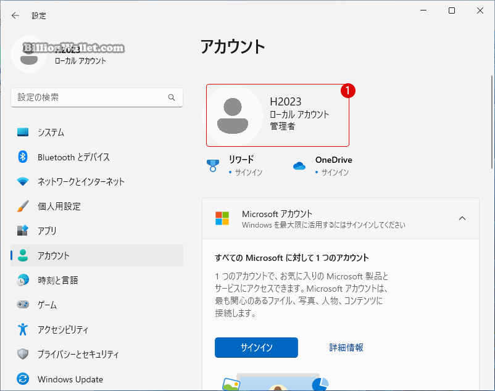Click the Bluetooth icon in the sidebar
This screenshot has height=391, width=495.
point(23,157)
